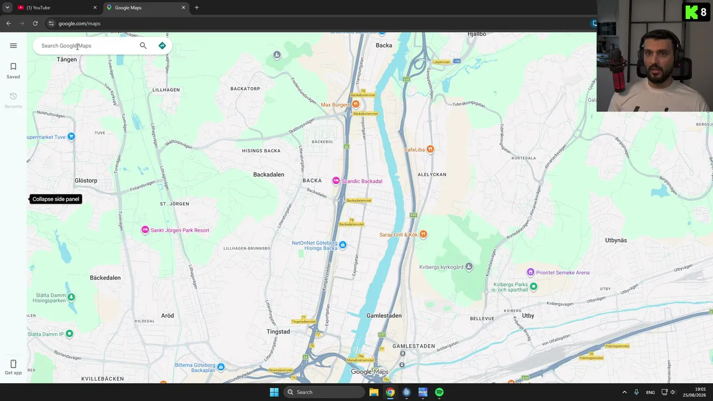This screenshot has height=401, width=713.
Task: Select the Slätta Damm IP pin
Action: [x=69, y=334]
